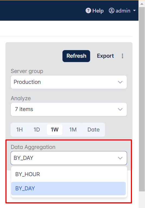
Task: Click the Refresh button
Action: [x=76, y=56]
